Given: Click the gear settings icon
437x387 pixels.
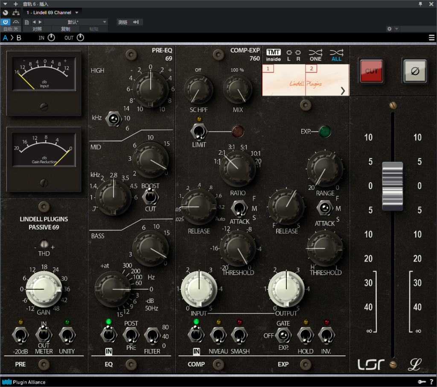Looking at the screenshot, I should [x=389, y=29].
